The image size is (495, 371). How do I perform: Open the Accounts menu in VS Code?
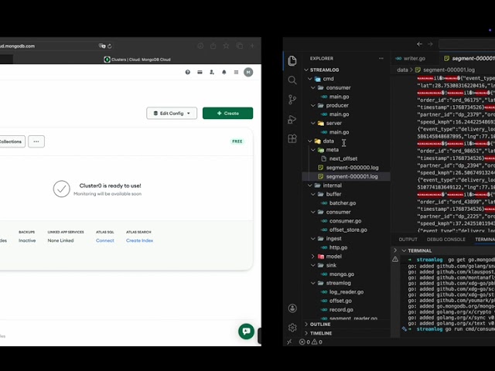pos(292,308)
